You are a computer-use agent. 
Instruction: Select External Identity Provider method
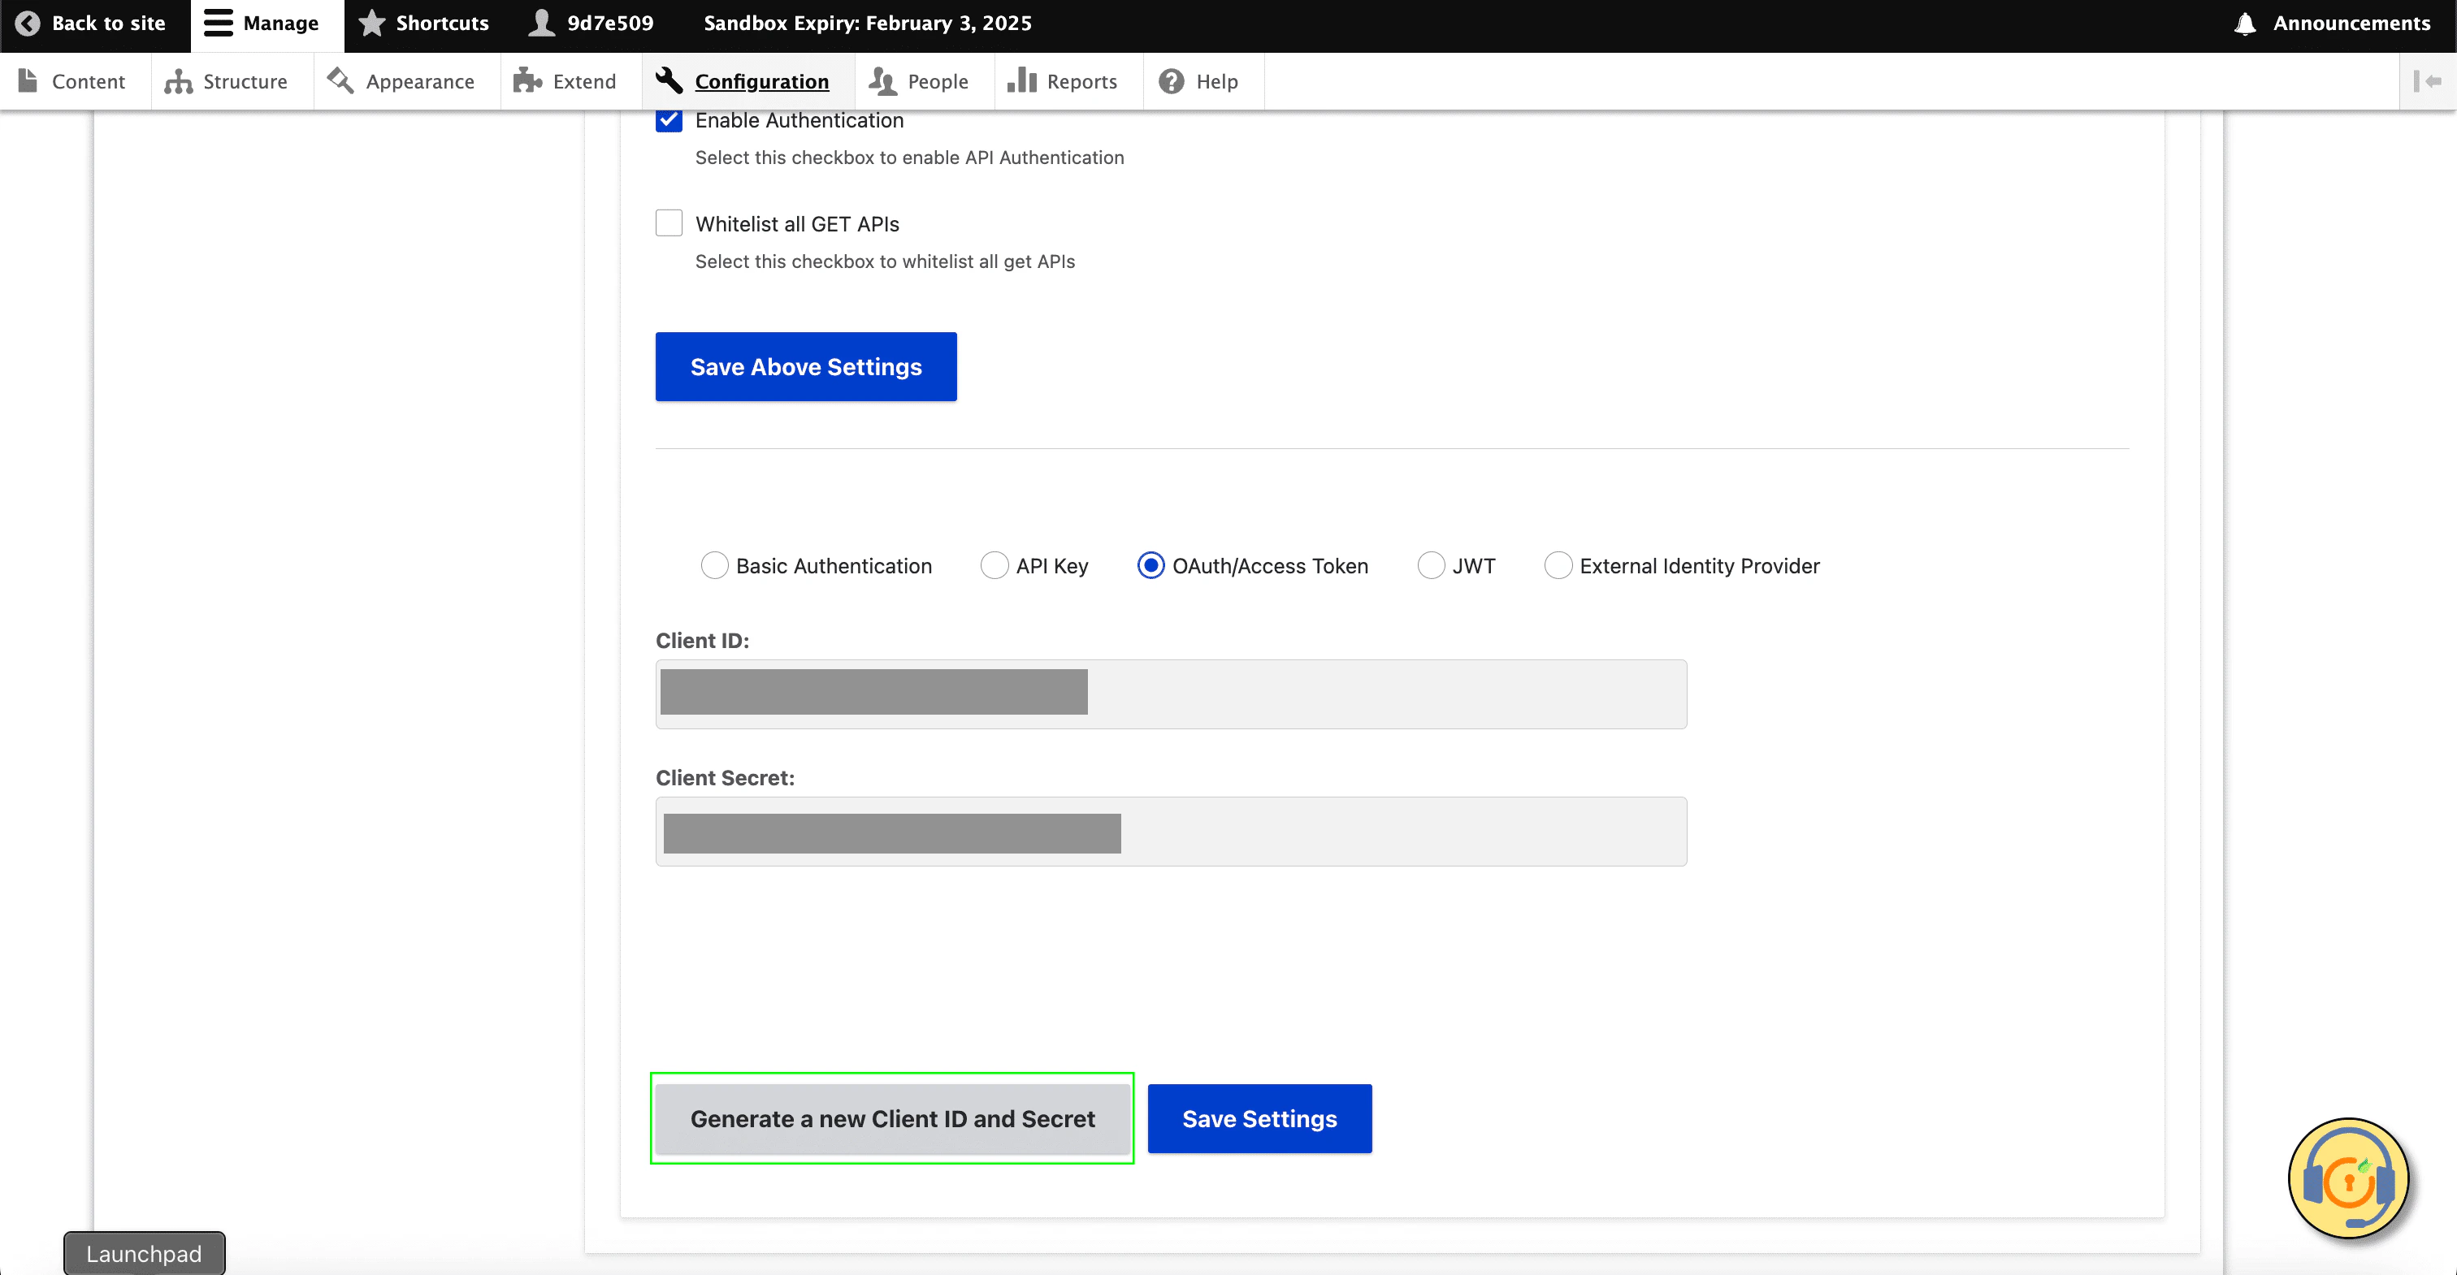click(1558, 565)
